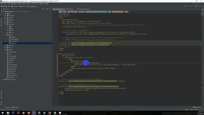Viewport: 204px width, 115px height.
Task: Open Firefox from the taskbar
Action: 50,113
